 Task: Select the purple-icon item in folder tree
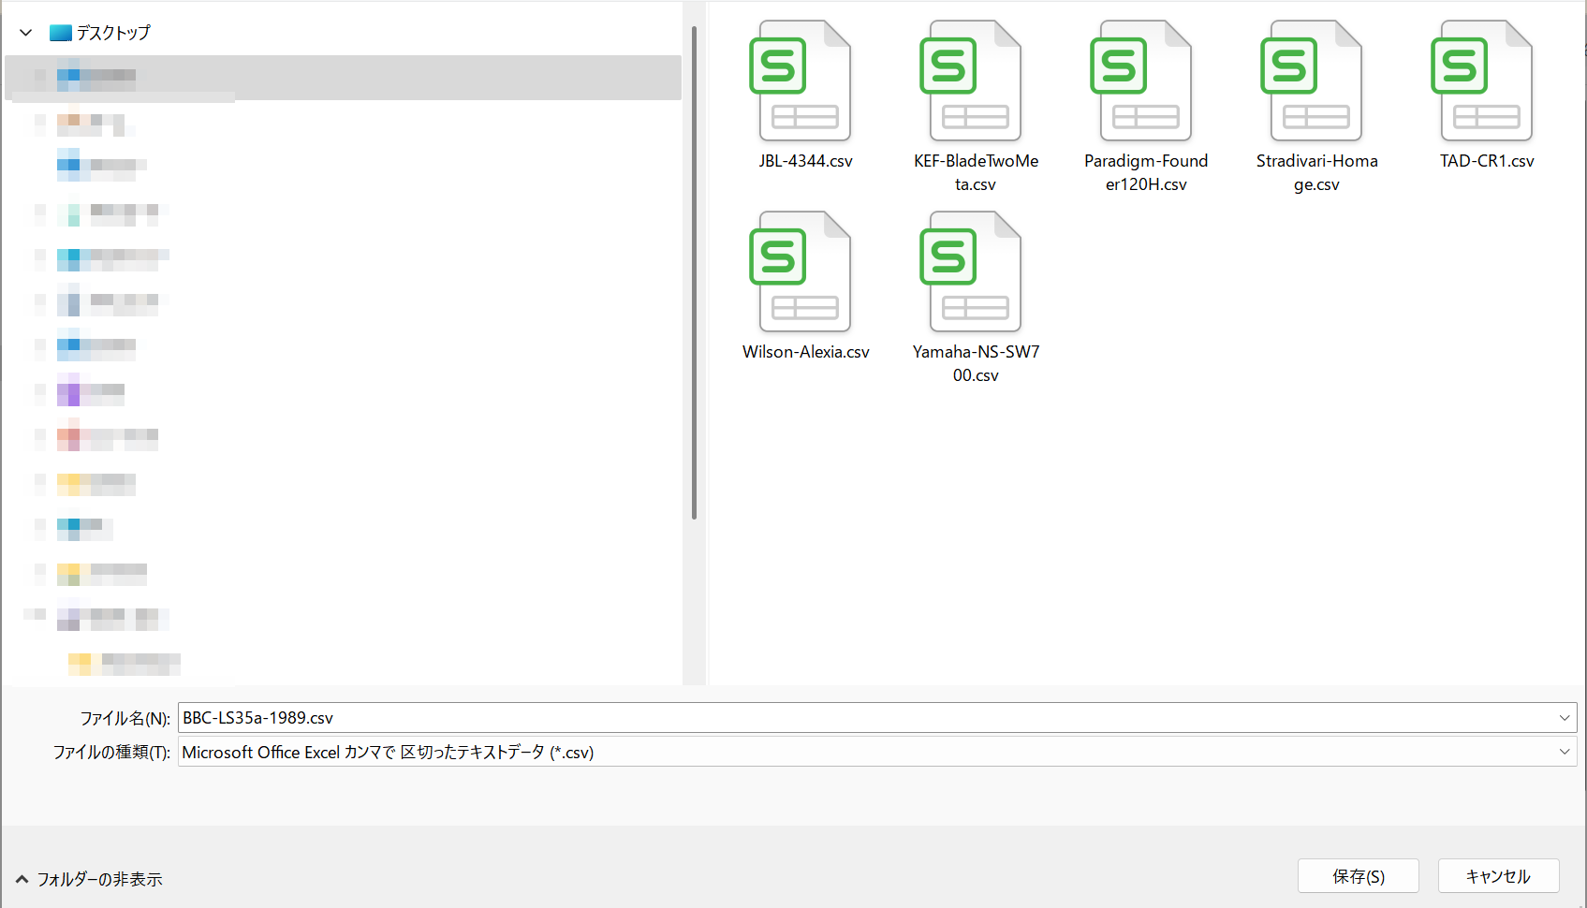tap(91, 390)
